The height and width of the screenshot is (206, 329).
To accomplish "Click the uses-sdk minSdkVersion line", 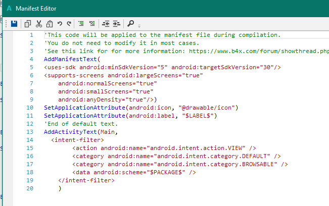I will click(162, 67).
